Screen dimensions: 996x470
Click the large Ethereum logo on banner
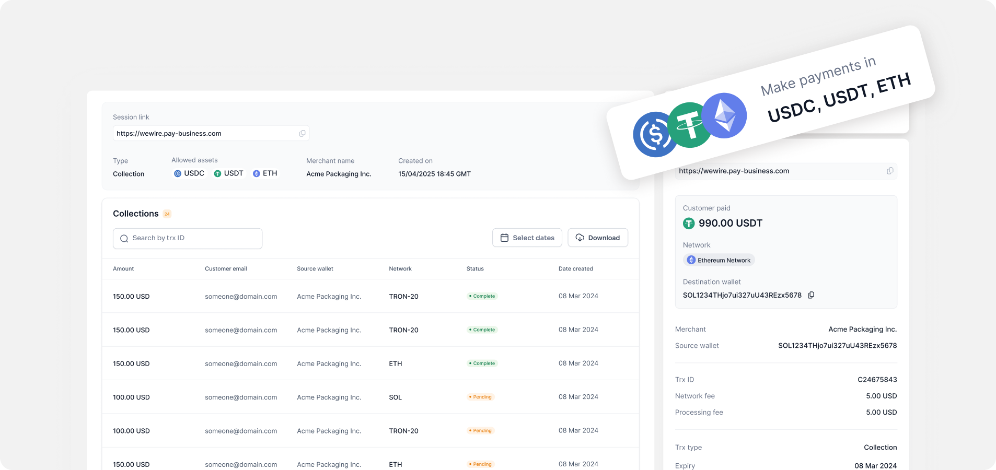tap(724, 115)
